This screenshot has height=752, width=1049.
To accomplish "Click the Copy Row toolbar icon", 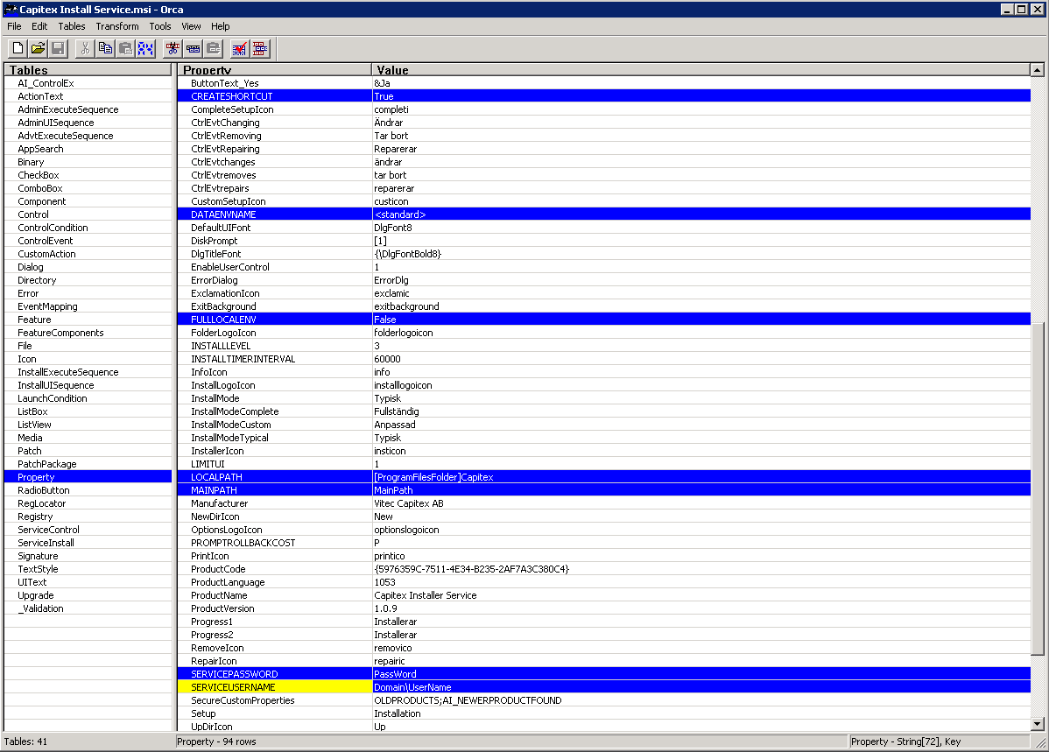I will (193, 48).
